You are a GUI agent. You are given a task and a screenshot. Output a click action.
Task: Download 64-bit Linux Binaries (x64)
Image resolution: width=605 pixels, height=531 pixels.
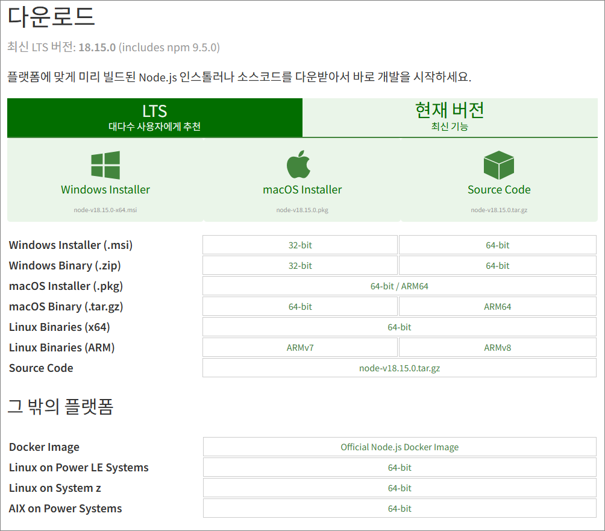tap(400, 327)
